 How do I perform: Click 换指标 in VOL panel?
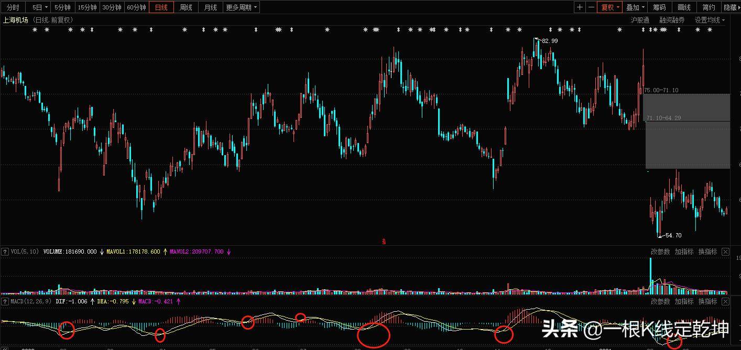(707, 251)
